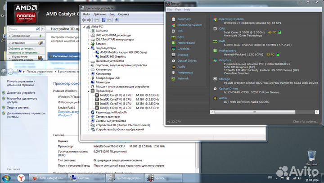Click the forward arrow in Device Manager toolbar
324x183 pixels.
[x=89, y=20]
